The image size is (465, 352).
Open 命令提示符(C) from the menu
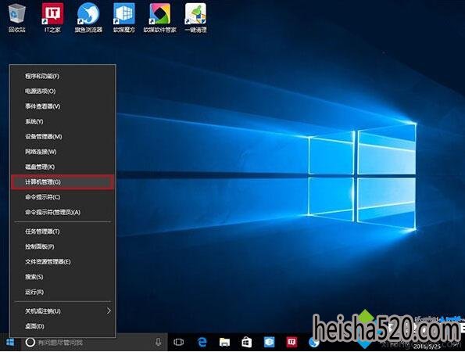click(63, 197)
